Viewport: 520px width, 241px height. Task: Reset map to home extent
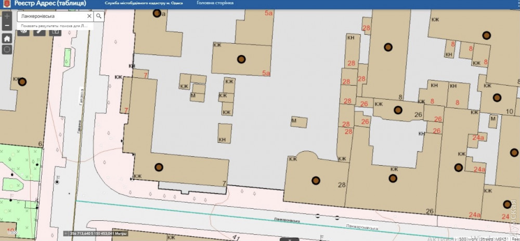[7, 38]
